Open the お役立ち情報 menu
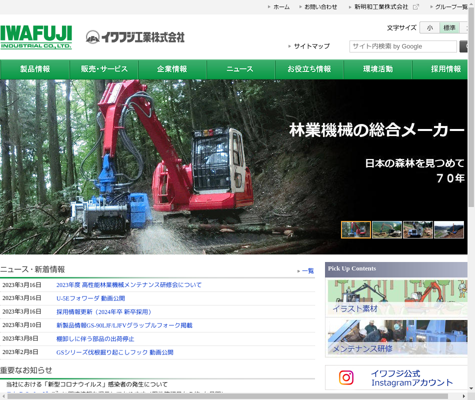Screen dimensions: 475x400 (x=309, y=69)
